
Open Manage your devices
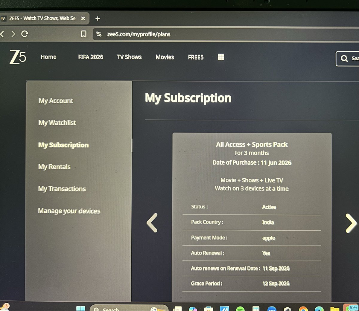pyautogui.click(x=69, y=211)
